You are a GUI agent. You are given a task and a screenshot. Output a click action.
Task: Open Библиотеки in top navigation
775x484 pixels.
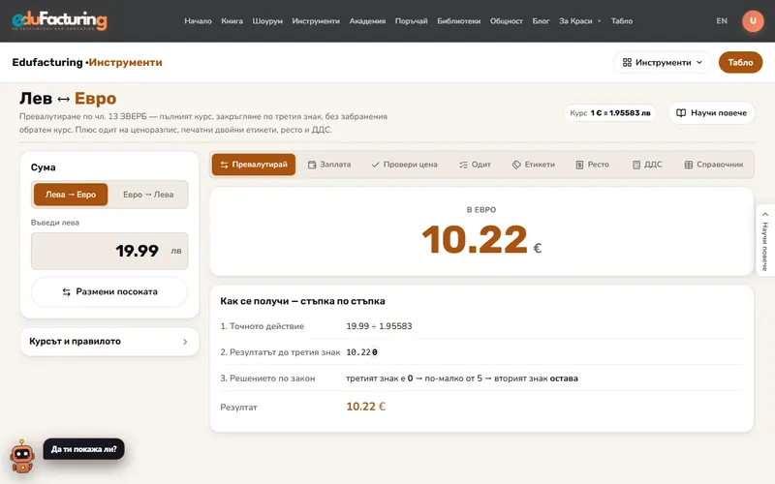[x=458, y=20]
